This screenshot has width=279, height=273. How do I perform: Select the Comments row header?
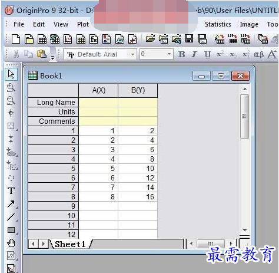point(53,121)
